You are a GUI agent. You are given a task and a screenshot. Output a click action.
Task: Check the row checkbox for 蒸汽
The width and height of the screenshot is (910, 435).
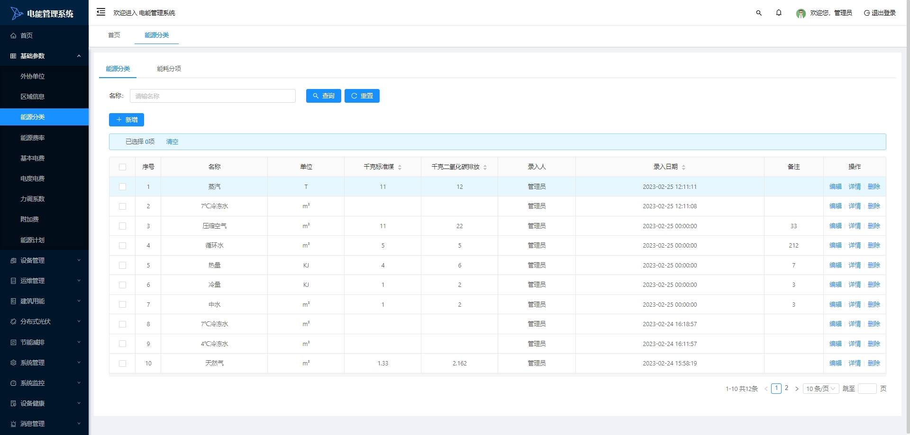pos(122,187)
